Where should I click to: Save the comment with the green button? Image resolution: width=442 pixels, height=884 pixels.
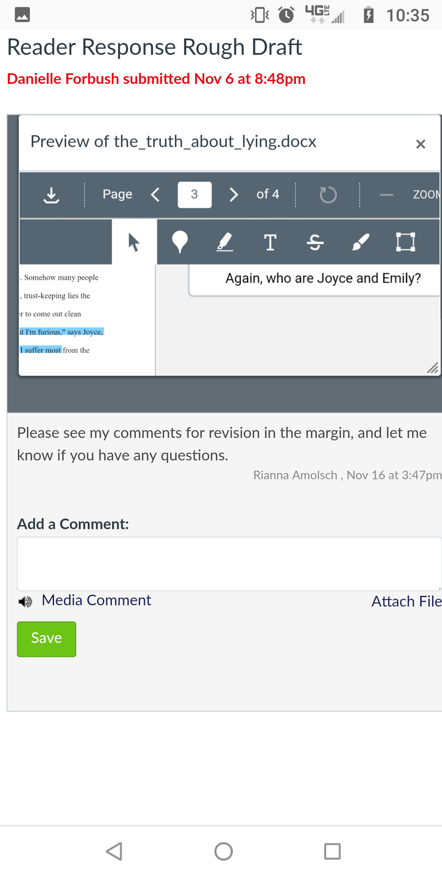(x=47, y=639)
